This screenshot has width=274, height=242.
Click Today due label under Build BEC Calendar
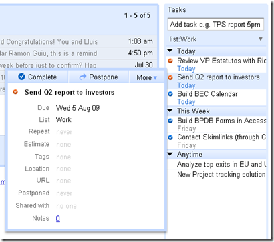point(186,102)
